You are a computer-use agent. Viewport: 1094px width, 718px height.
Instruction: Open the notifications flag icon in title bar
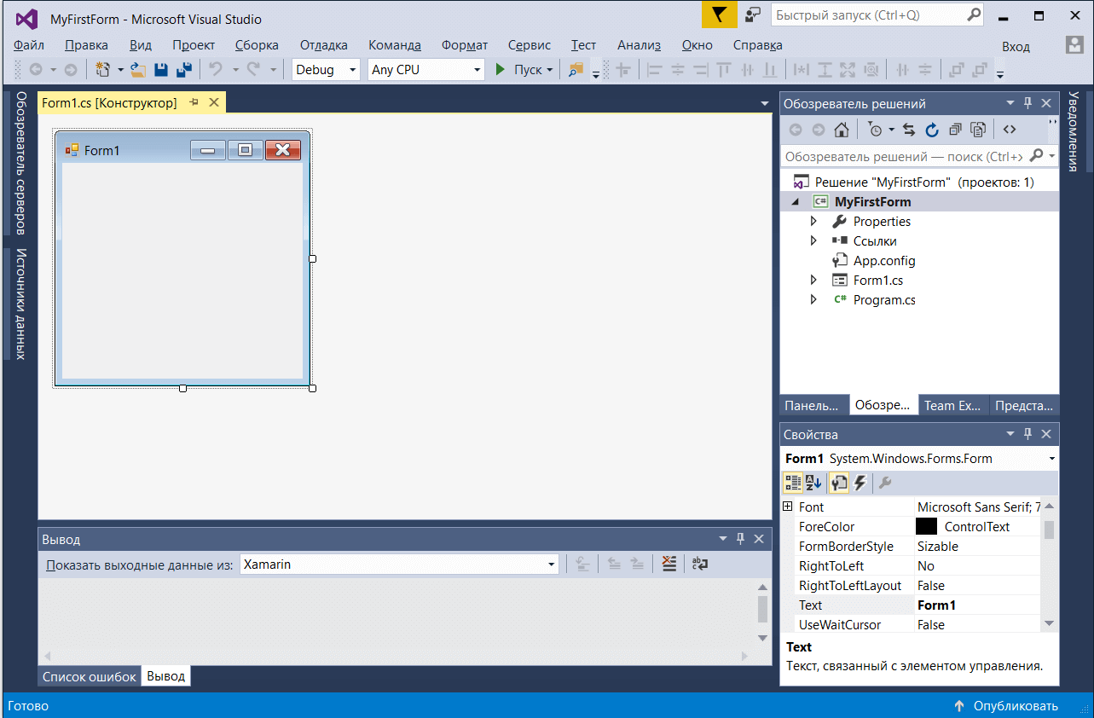(x=720, y=15)
